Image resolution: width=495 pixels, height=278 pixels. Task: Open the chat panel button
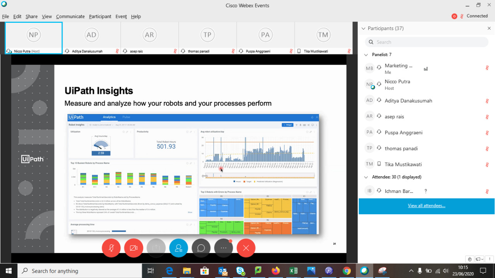pyautogui.click(x=201, y=248)
